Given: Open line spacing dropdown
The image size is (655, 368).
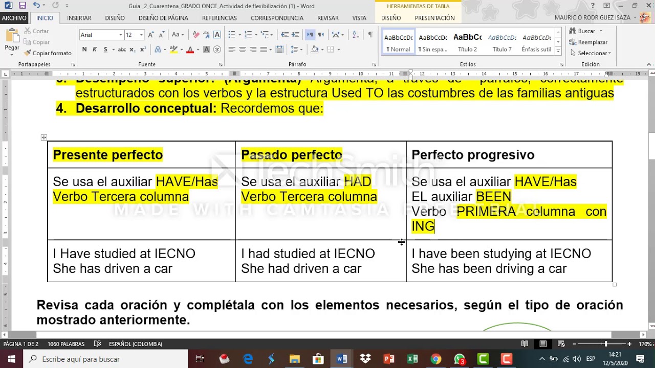Looking at the screenshot, I should point(297,50).
